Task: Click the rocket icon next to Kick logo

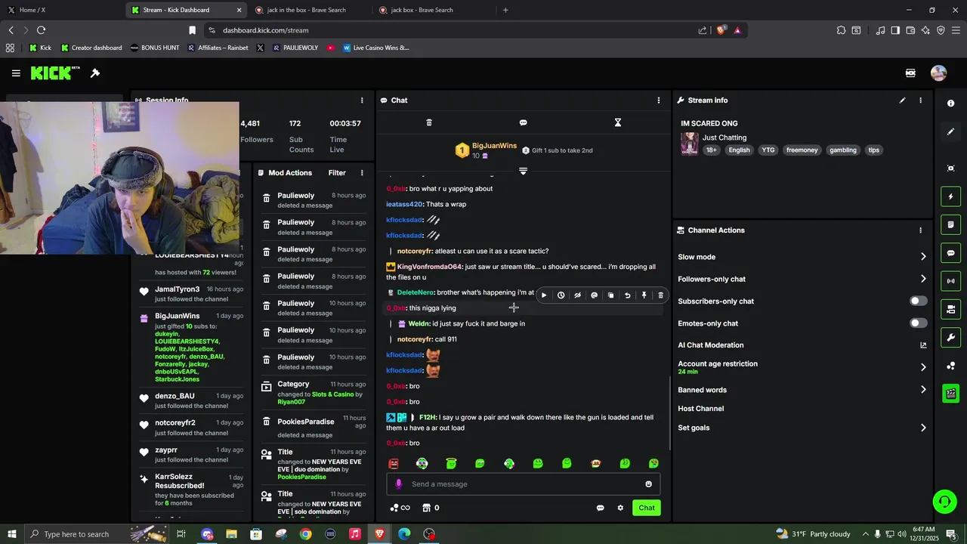Action: click(95, 73)
